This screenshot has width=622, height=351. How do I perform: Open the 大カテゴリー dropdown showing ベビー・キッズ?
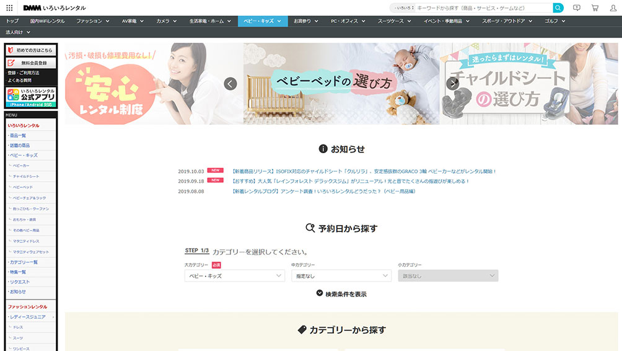(x=235, y=276)
